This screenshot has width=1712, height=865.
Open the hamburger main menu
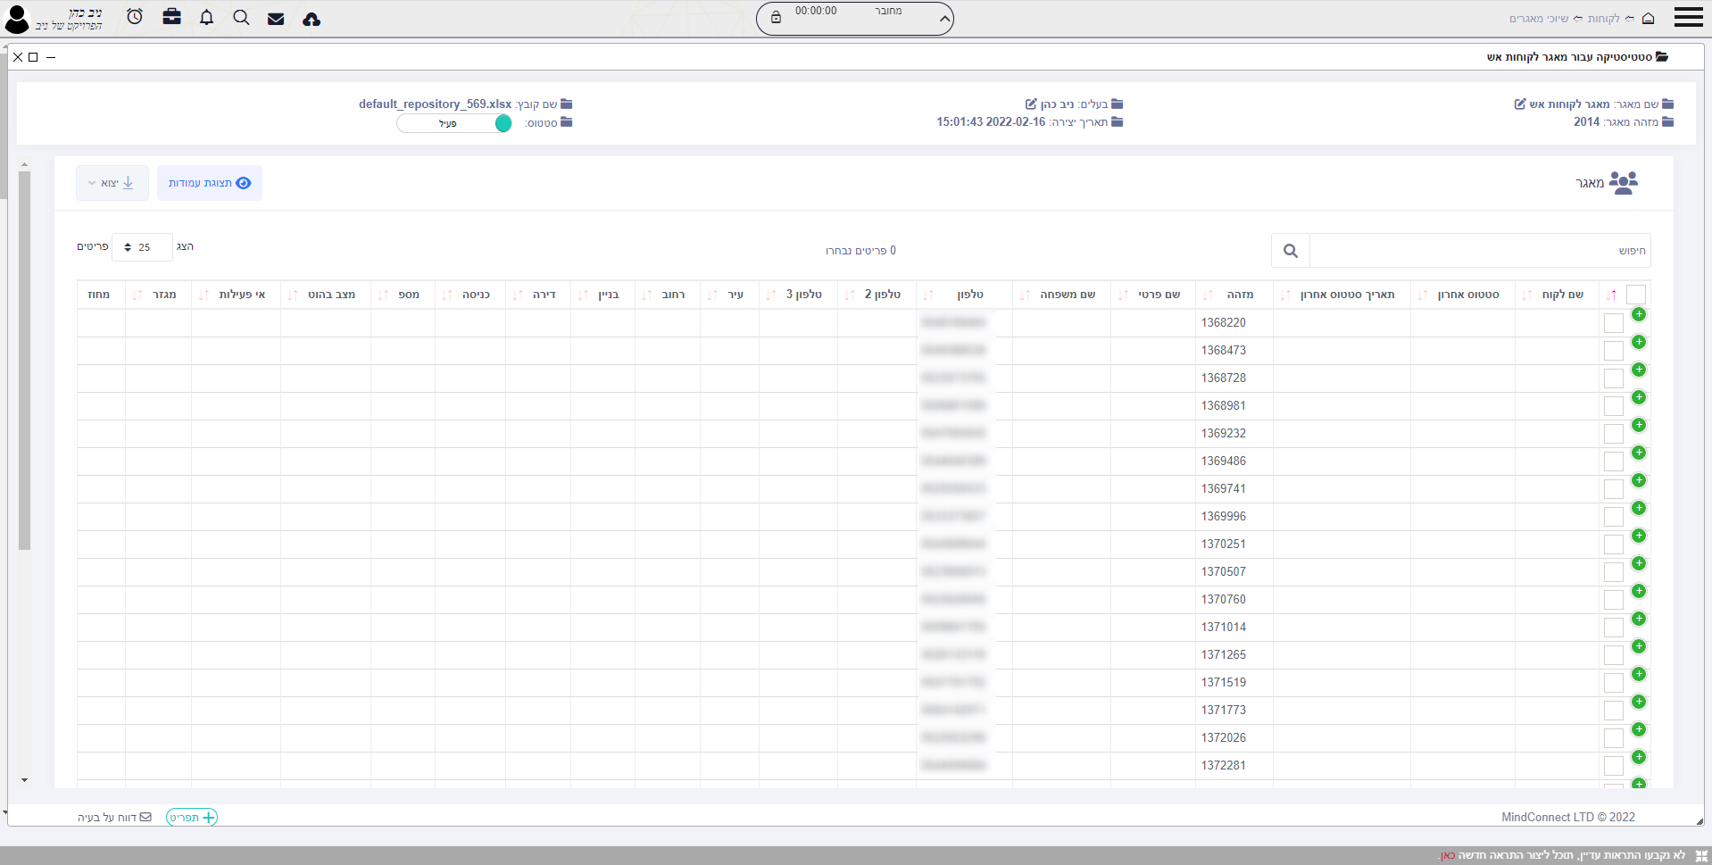tap(1688, 18)
